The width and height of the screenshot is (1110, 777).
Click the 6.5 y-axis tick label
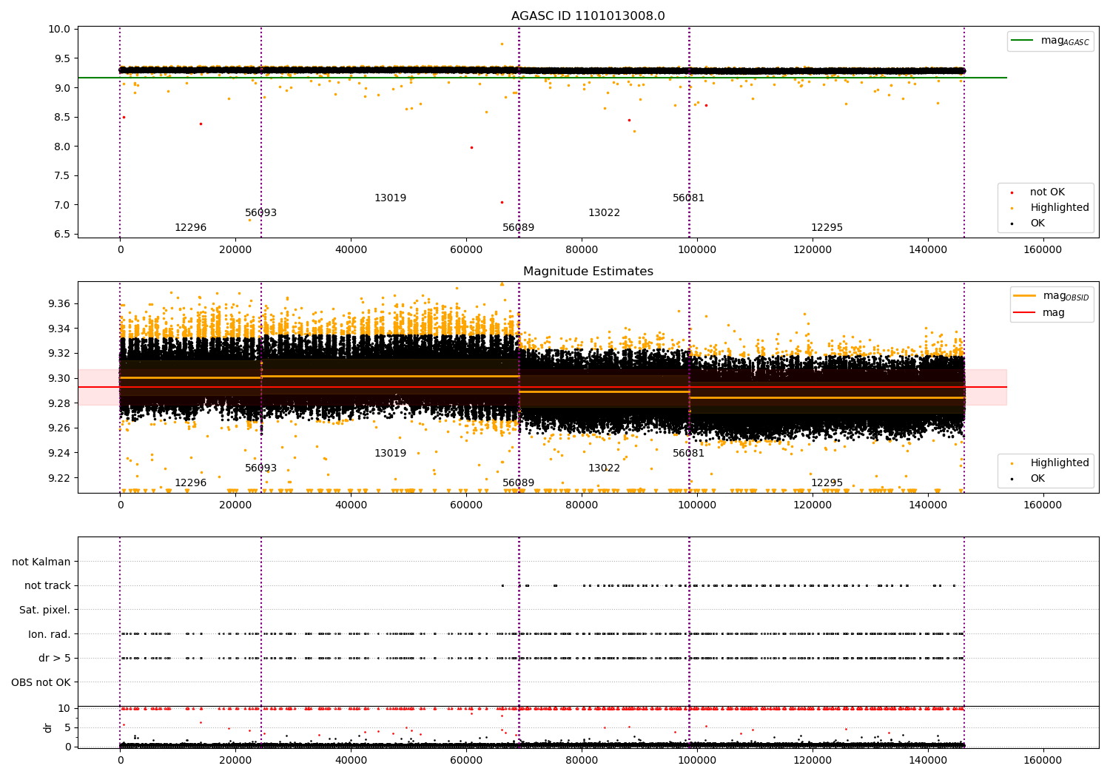pos(62,235)
